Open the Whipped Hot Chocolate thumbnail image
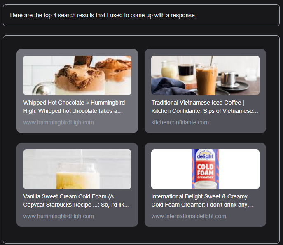283x245 pixels. (x=77, y=75)
